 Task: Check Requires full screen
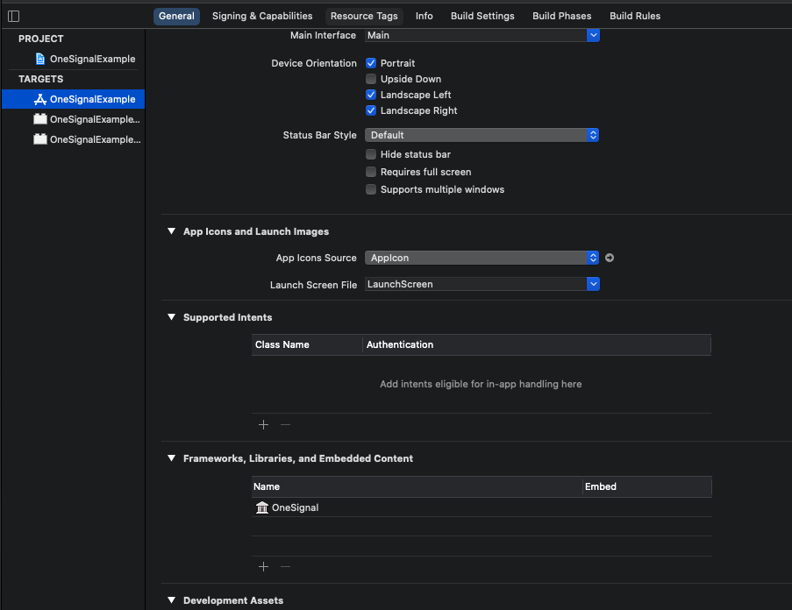click(x=371, y=172)
